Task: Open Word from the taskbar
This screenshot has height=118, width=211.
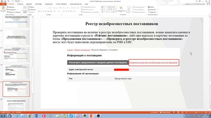Action: [37, 116]
